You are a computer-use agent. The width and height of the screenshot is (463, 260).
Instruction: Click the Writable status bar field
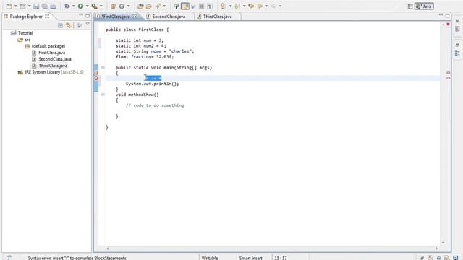[210, 258]
